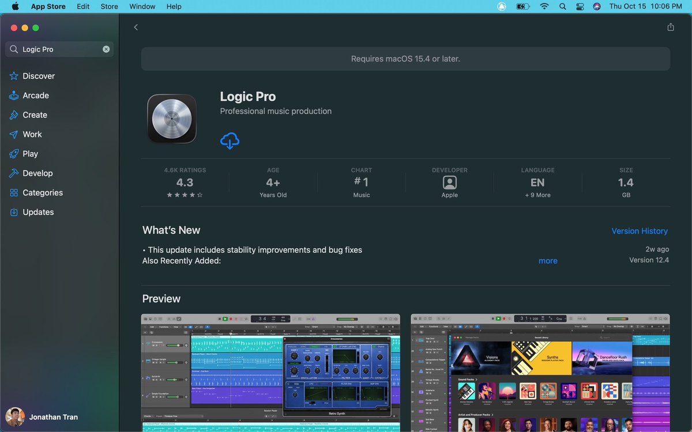The width and height of the screenshot is (692, 432).
Task: Go back with the chevron arrow
Action: [x=136, y=27]
